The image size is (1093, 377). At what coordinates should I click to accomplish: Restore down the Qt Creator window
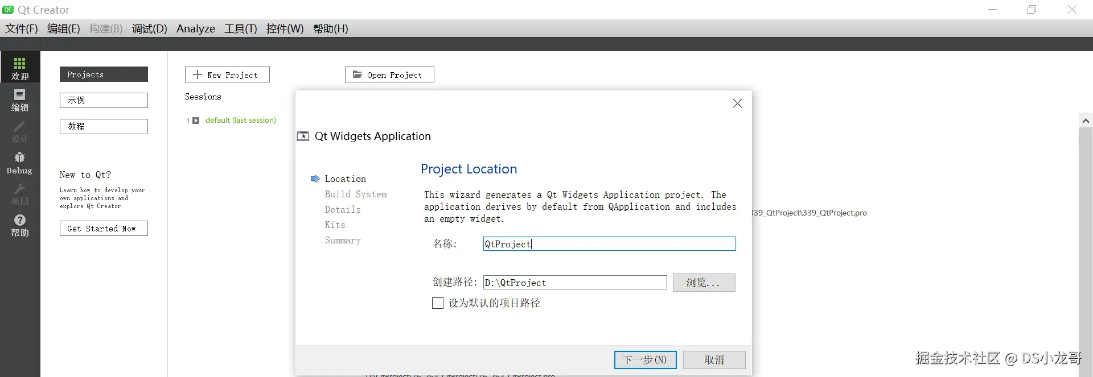coord(1032,10)
